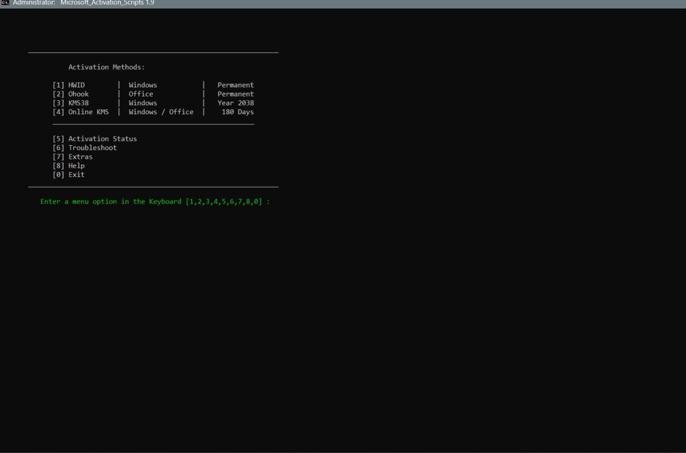Viewport: 686px width, 453px height.
Task: Select the [3] KMS38 menu line
Action: pos(153,103)
